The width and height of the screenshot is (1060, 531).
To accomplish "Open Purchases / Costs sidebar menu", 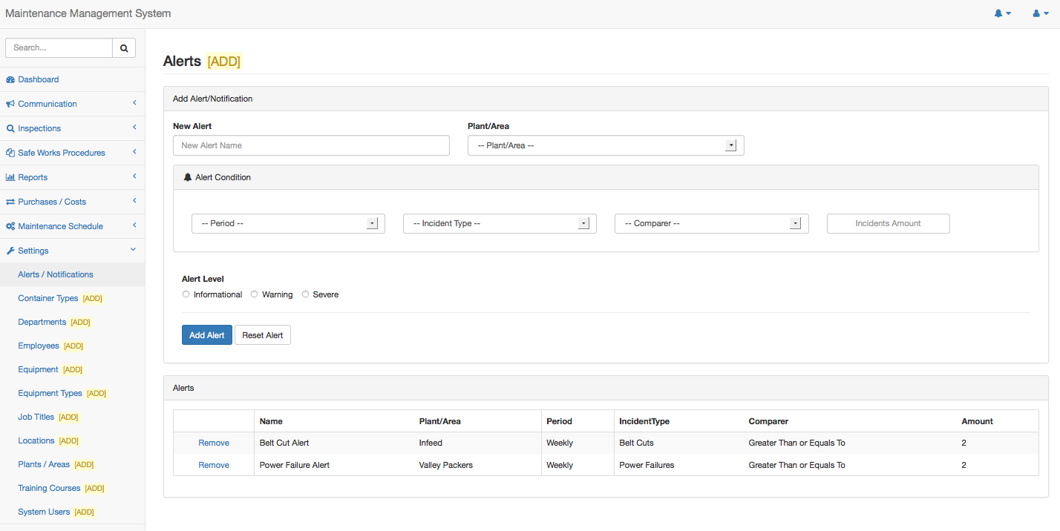I will pos(52,202).
